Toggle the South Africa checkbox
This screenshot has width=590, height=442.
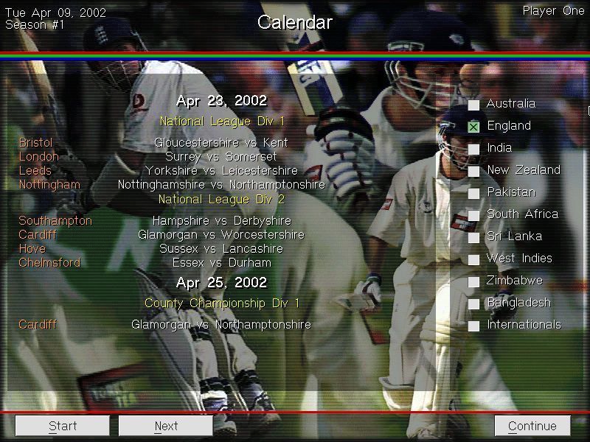point(473,215)
